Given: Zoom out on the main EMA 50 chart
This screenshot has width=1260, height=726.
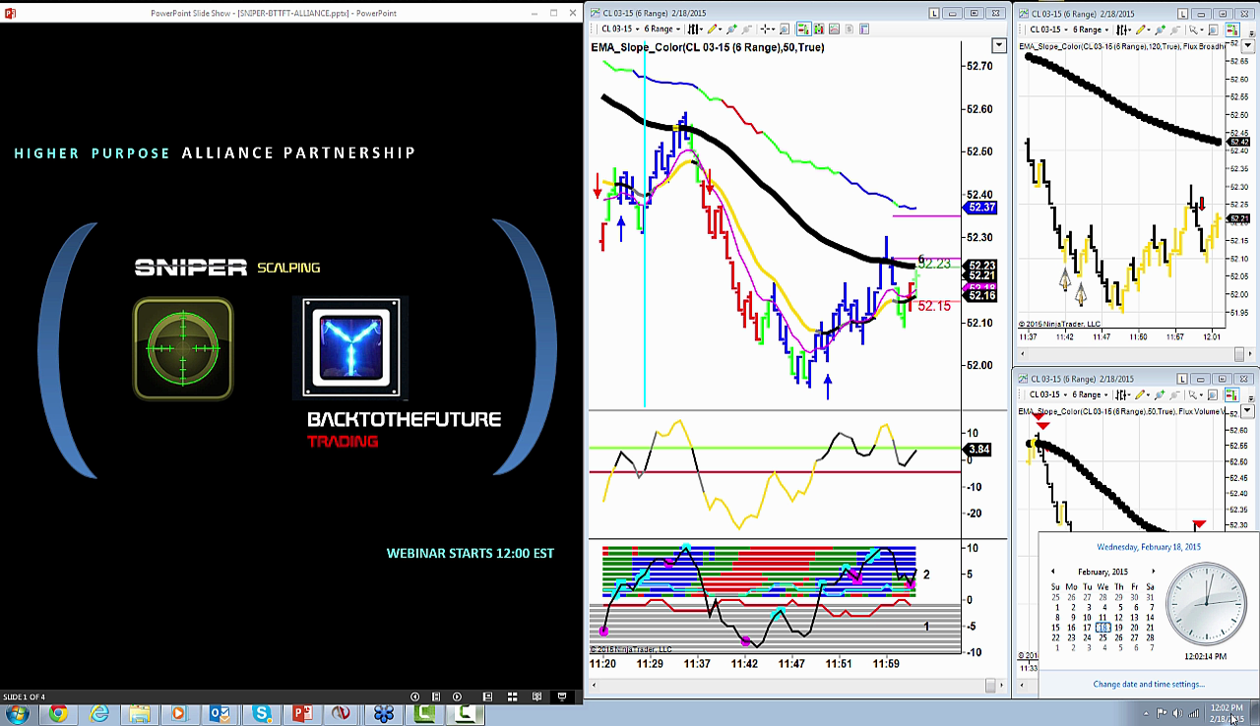Looking at the screenshot, I should tap(746, 30).
